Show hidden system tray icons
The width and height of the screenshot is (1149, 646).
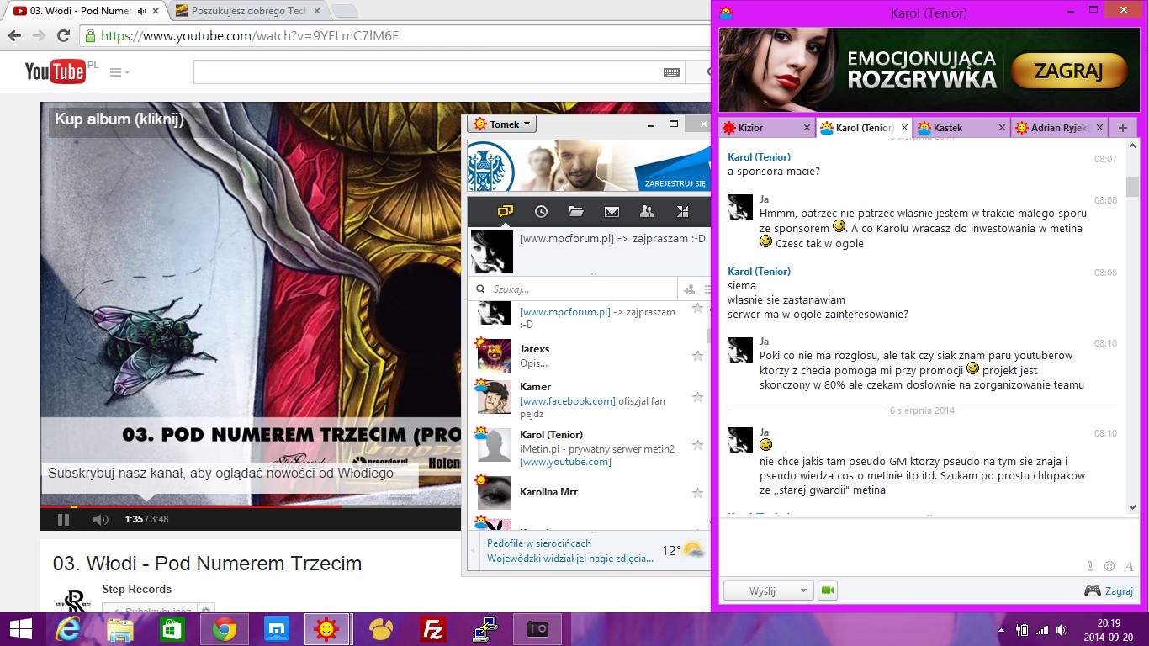click(x=1002, y=630)
